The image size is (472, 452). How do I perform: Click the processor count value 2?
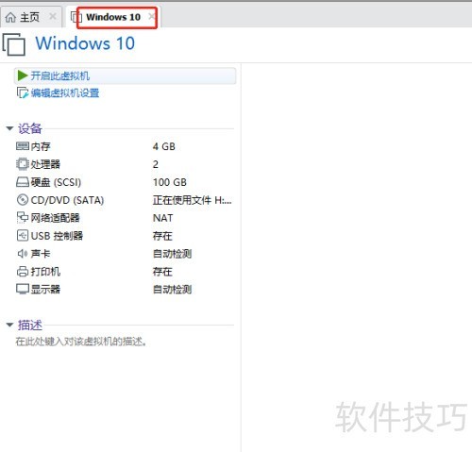coord(156,164)
